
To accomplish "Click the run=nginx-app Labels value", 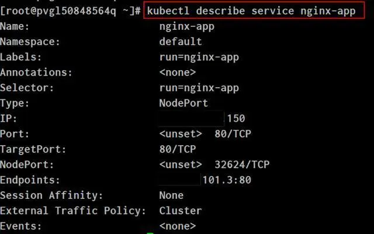I will coord(199,57).
